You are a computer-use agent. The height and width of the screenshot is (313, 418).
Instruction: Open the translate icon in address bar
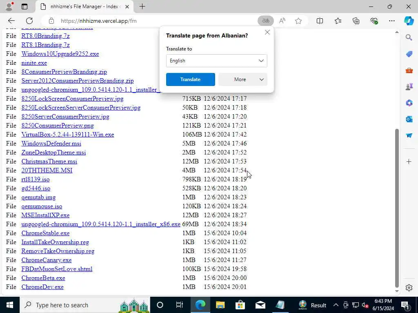265,21
